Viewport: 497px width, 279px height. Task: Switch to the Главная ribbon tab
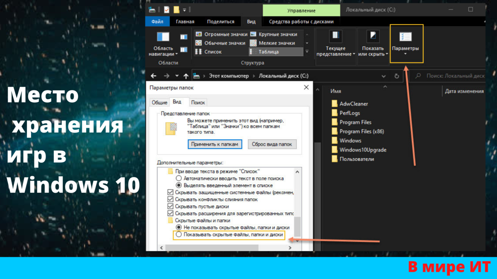[x=185, y=21]
